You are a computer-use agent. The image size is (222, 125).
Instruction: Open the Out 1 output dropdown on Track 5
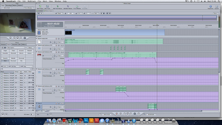coord(61,107)
